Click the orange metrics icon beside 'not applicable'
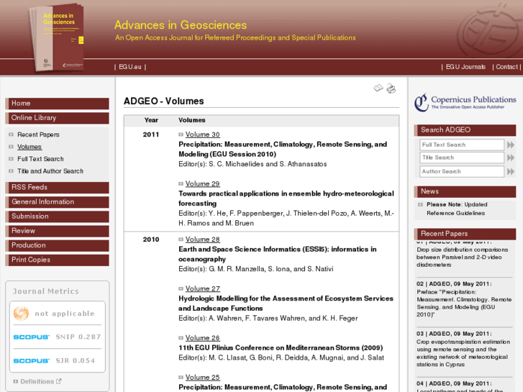Screen dimensions: 523x392 pos(21,314)
